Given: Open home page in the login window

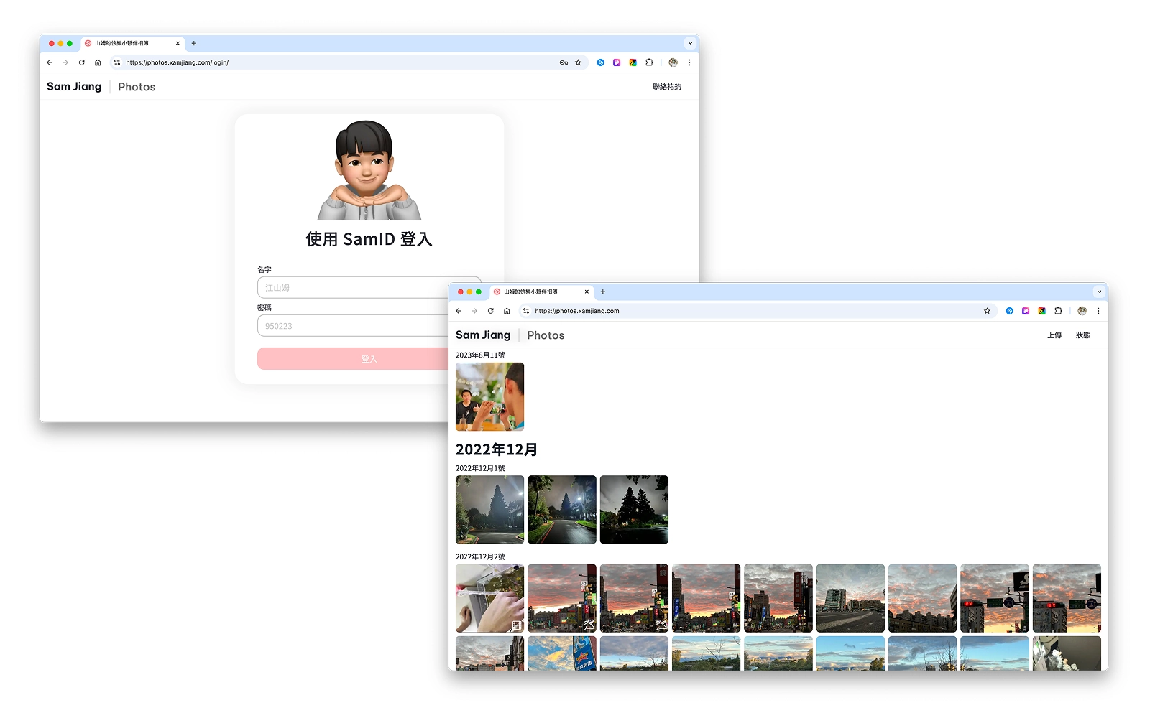Looking at the screenshot, I should coord(98,62).
